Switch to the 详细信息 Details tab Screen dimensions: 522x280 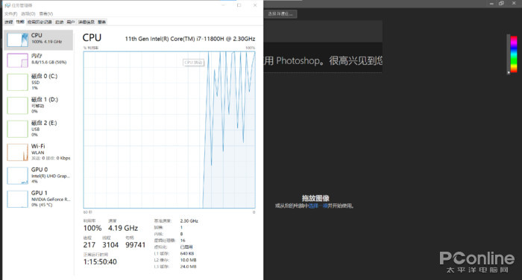[87, 22]
